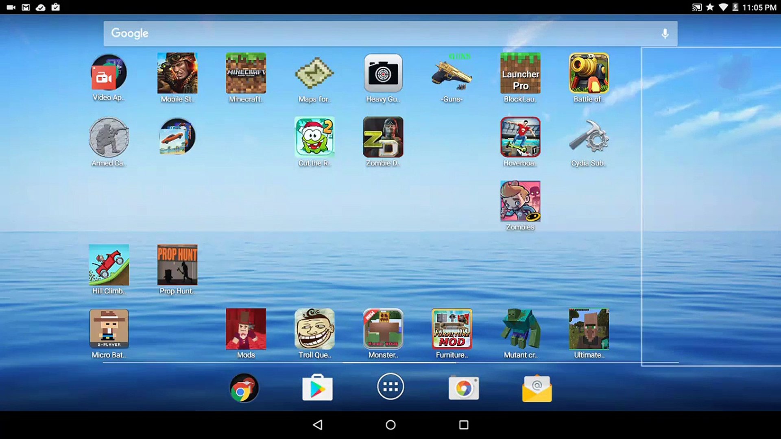
Task: Open the Prop Hunt app
Action: (177, 265)
